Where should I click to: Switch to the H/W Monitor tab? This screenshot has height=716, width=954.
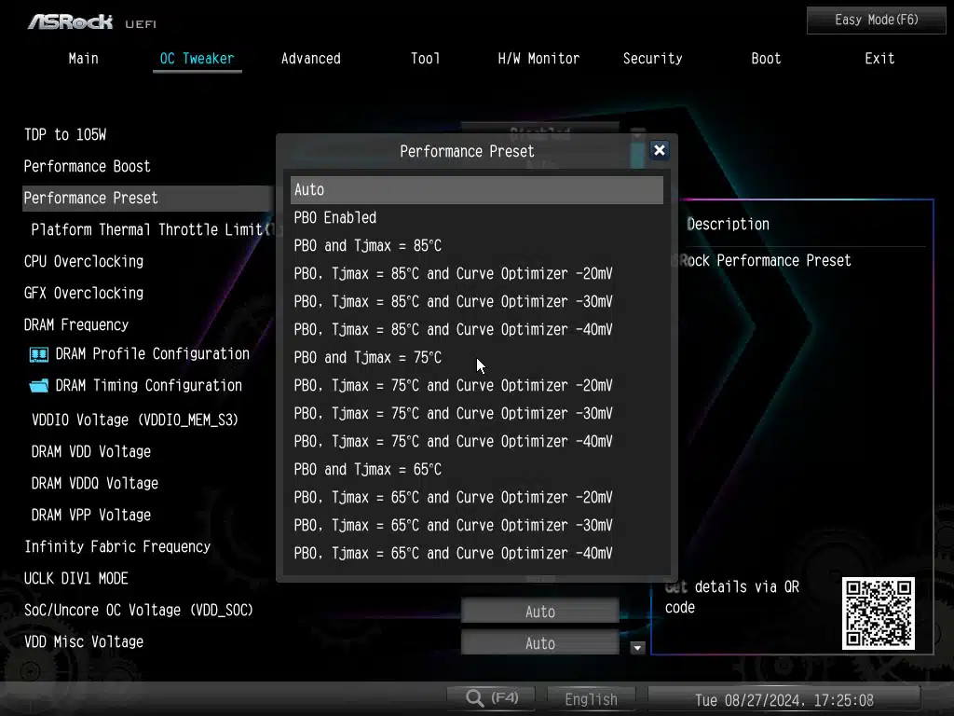point(538,59)
